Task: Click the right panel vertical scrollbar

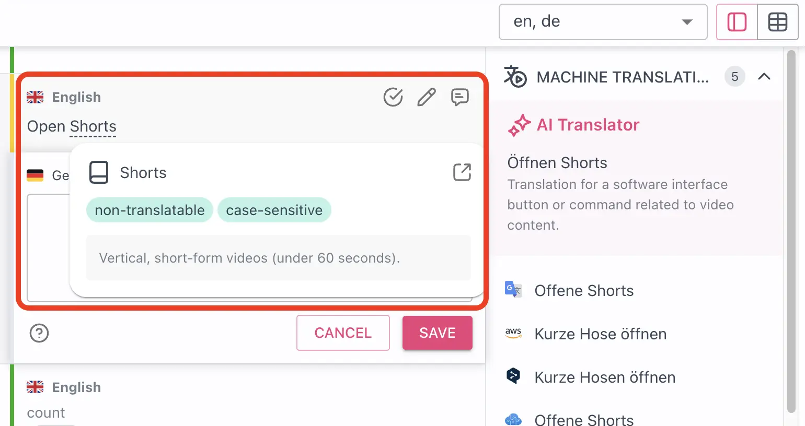Action: [791, 230]
